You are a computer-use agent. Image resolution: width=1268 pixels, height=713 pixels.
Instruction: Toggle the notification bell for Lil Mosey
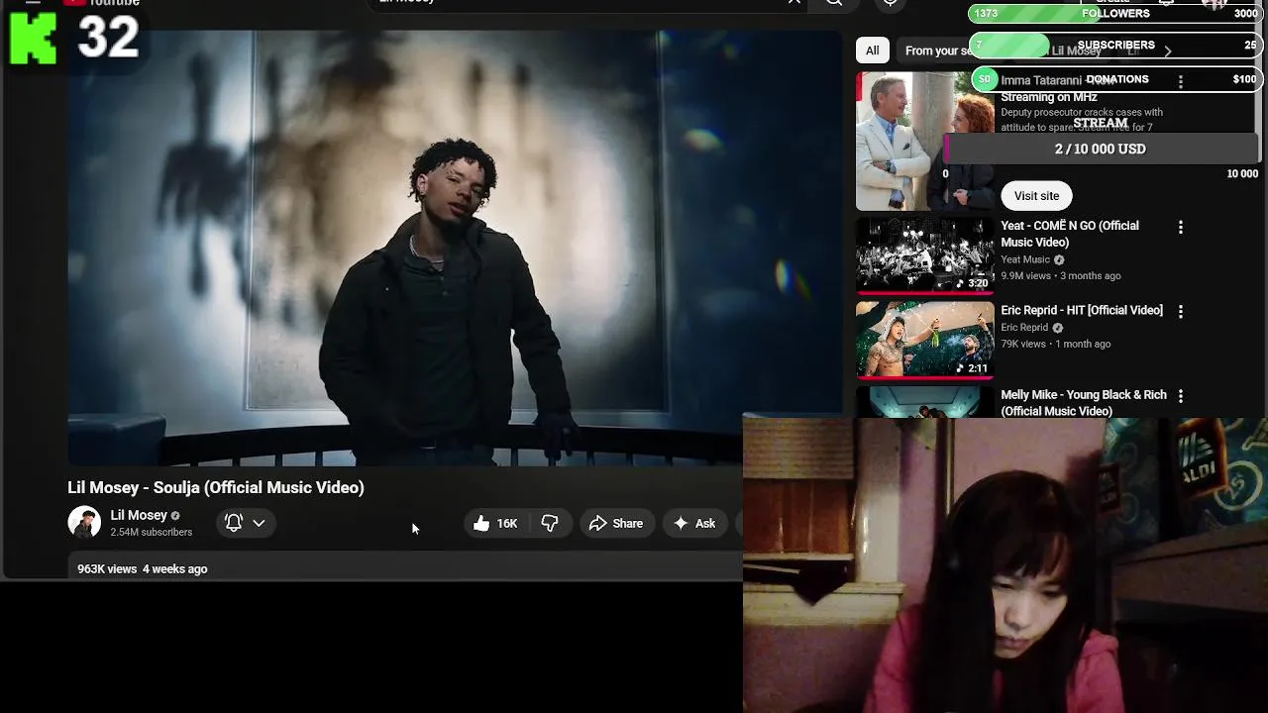click(234, 523)
